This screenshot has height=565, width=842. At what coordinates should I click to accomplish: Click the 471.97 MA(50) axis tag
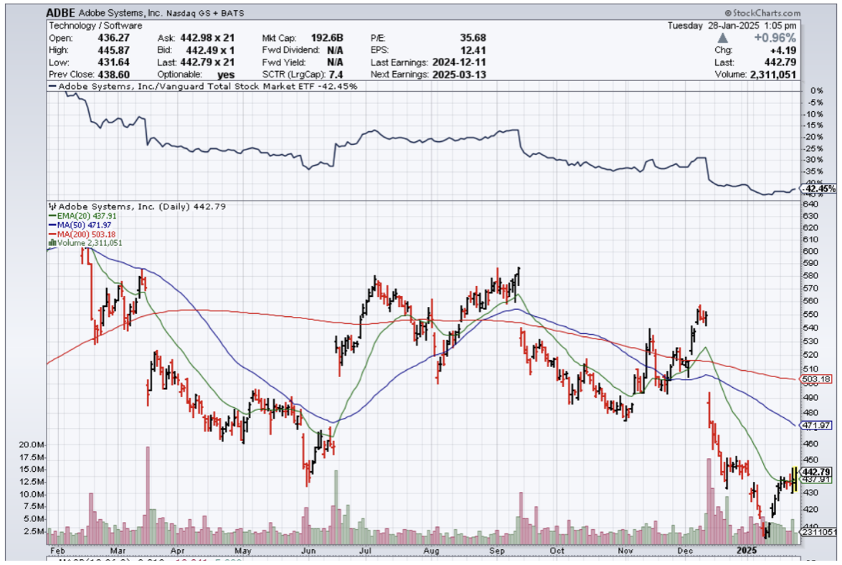pyautogui.click(x=818, y=425)
